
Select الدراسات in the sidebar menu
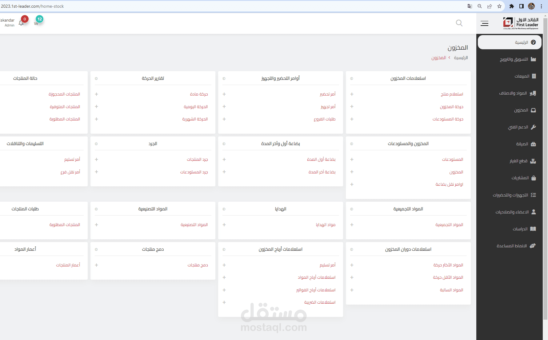tap(520, 229)
